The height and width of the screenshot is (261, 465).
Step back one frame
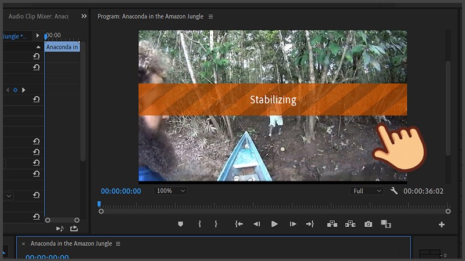(x=257, y=224)
